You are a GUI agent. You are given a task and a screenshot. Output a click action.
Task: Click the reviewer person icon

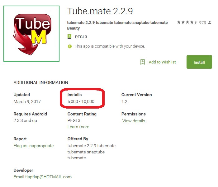click(210, 22)
